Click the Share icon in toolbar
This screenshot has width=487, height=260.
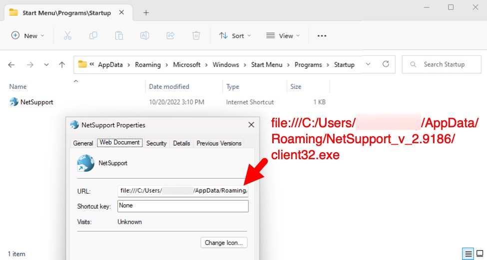(170, 35)
